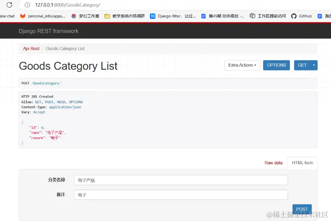Click the Vary: Accept header line
The width and height of the screenshot is (331, 221).
coord(33,112)
